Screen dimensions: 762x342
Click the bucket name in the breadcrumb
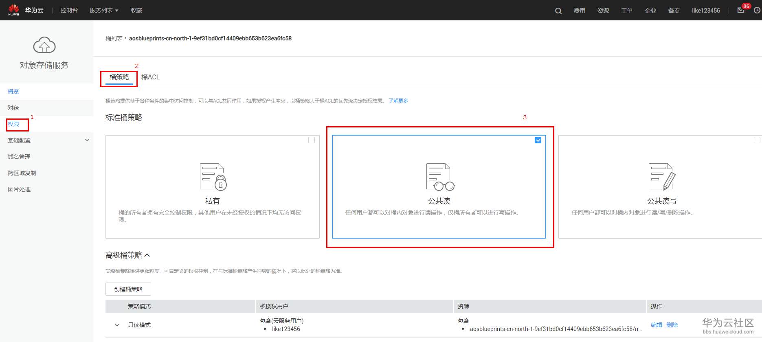[x=210, y=38]
